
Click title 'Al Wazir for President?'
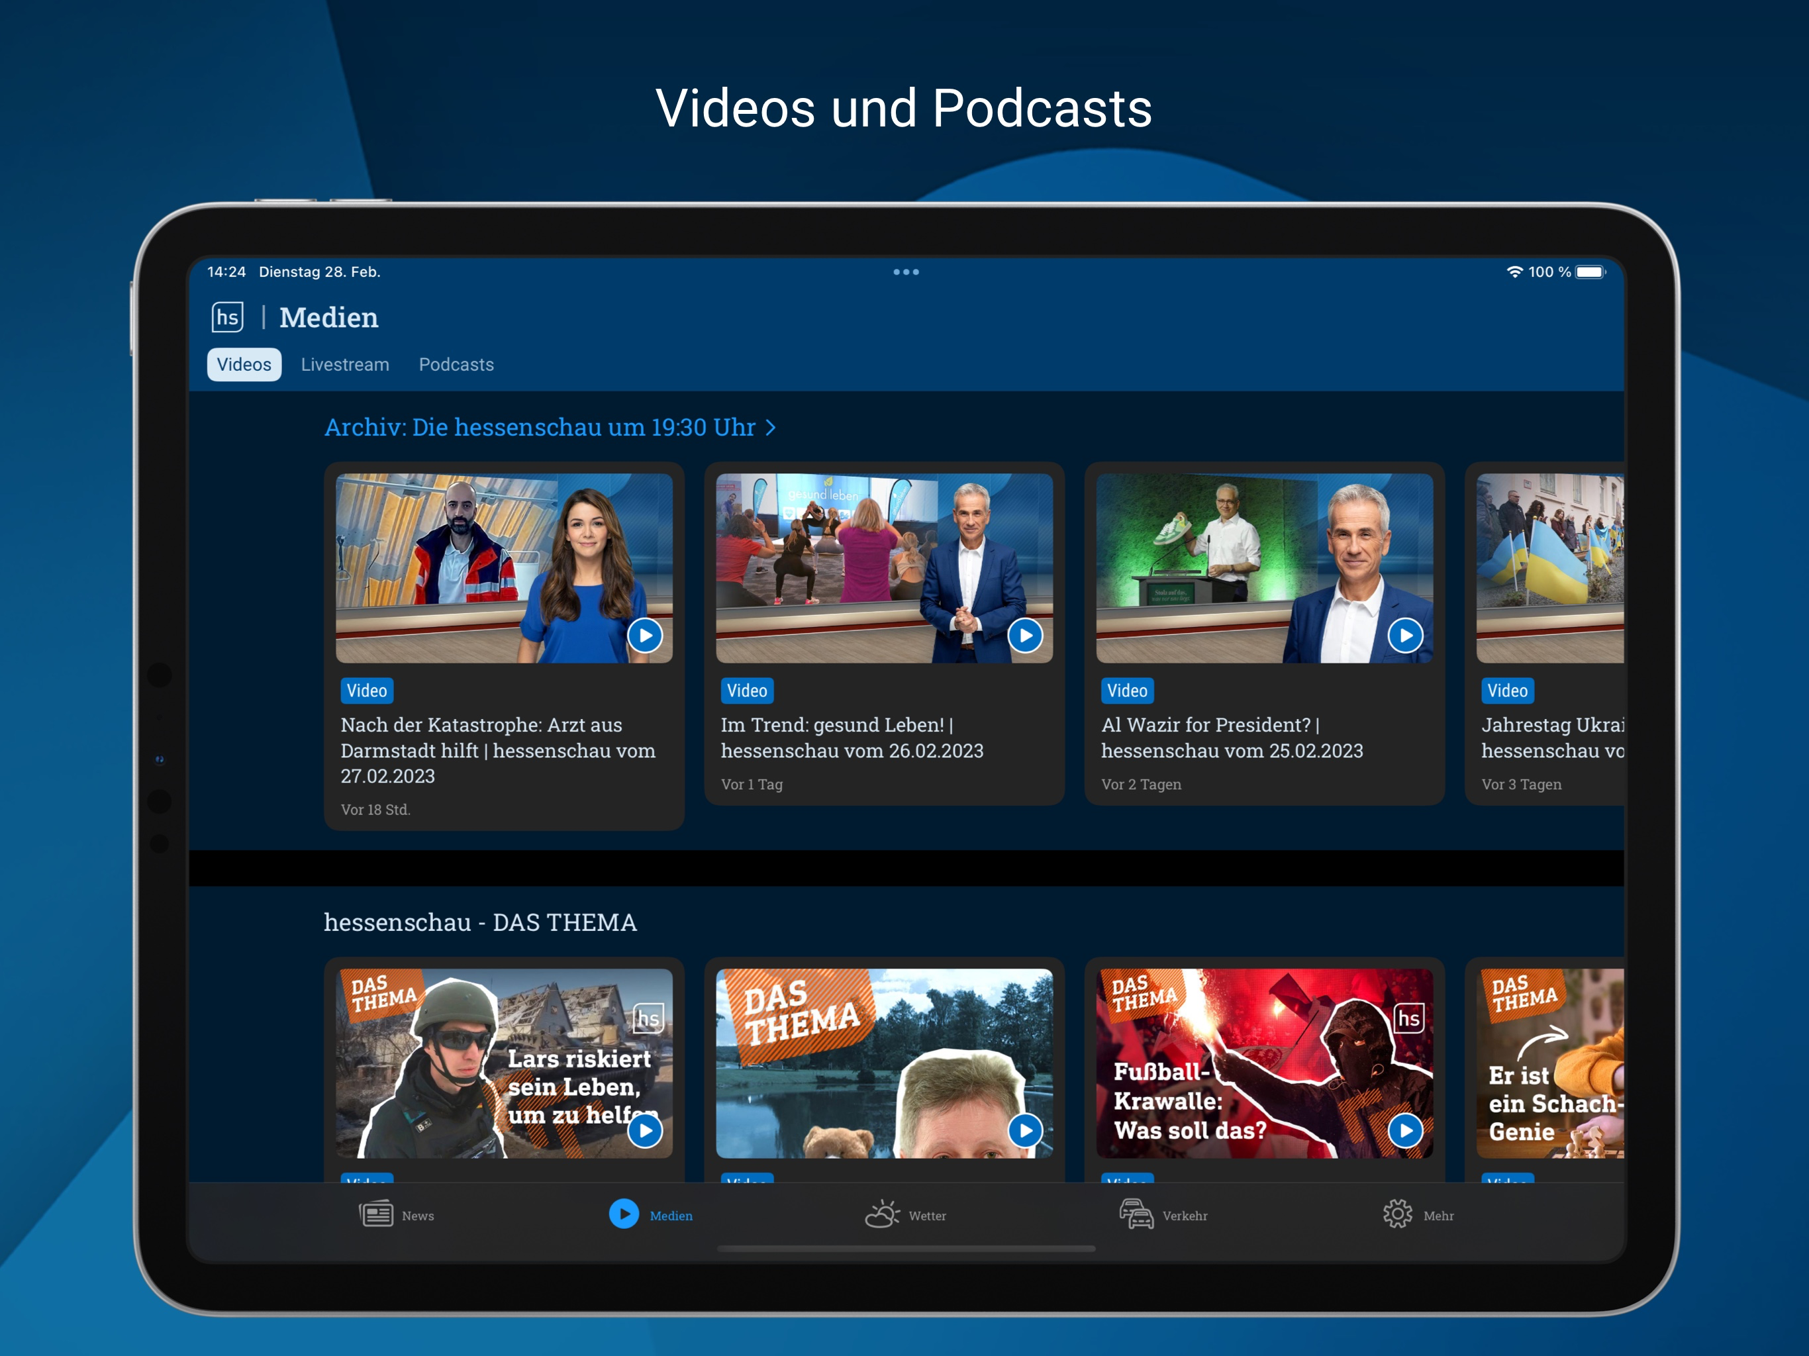[x=1232, y=738]
